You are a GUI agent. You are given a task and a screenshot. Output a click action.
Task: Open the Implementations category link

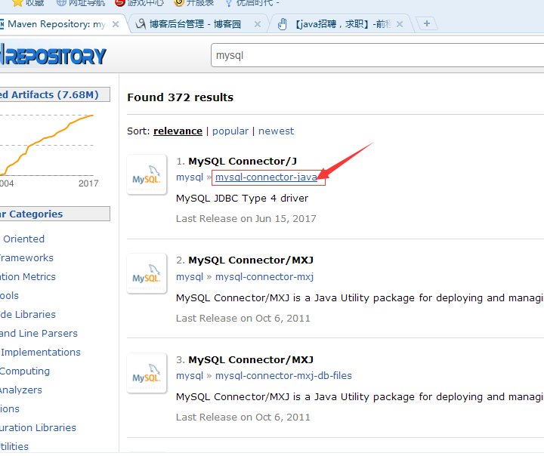[x=41, y=353]
